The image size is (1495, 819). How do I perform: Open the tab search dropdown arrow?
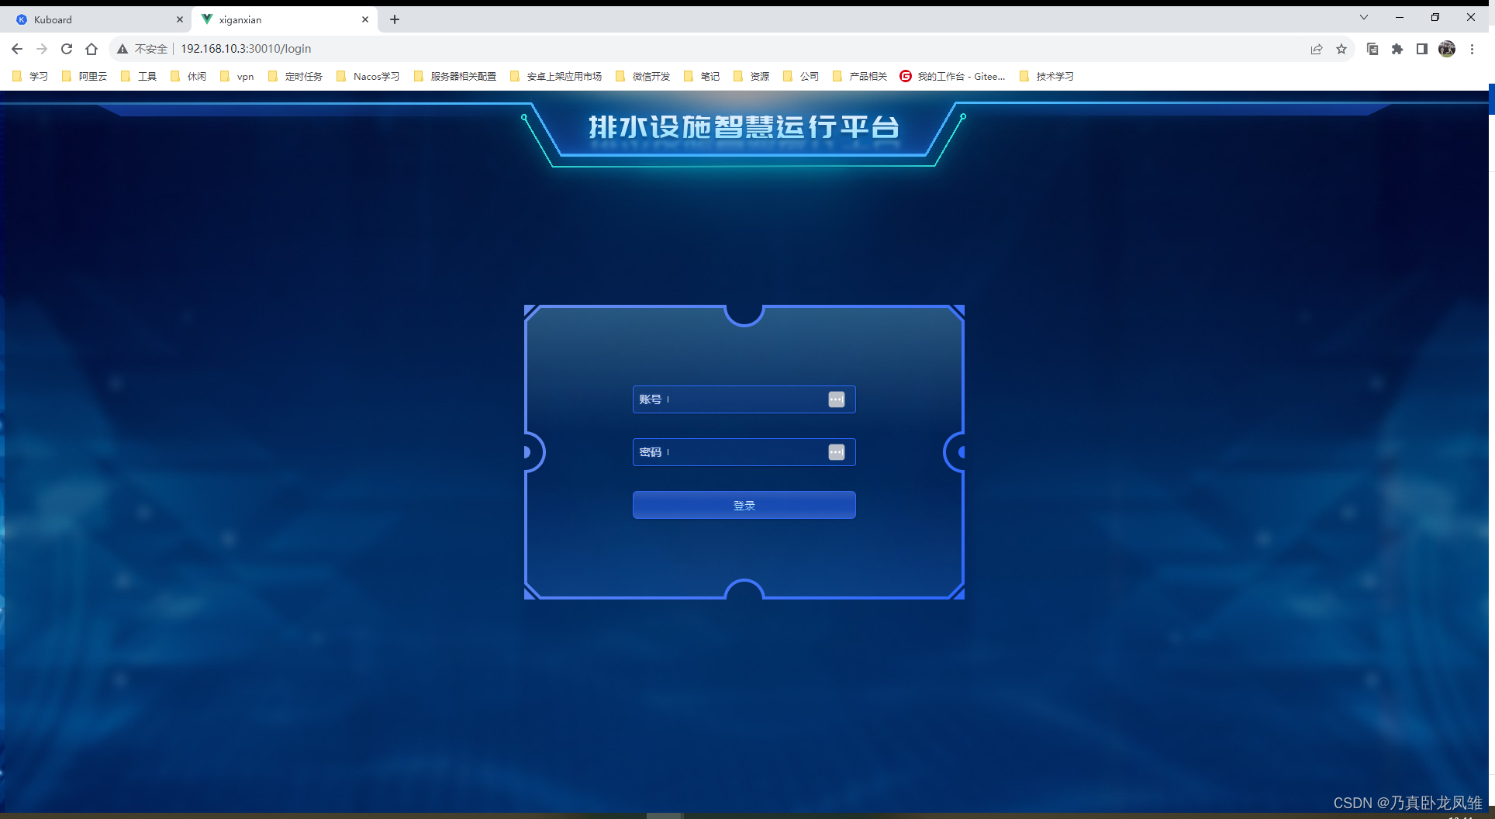click(1364, 17)
